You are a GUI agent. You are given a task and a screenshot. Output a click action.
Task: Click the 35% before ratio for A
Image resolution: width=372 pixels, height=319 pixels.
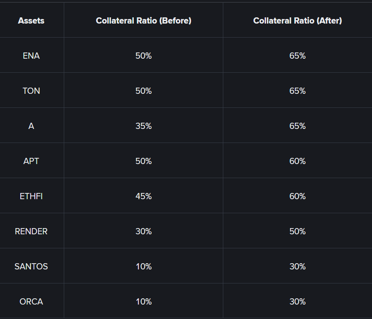pyautogui.click(x=143, y=126)
